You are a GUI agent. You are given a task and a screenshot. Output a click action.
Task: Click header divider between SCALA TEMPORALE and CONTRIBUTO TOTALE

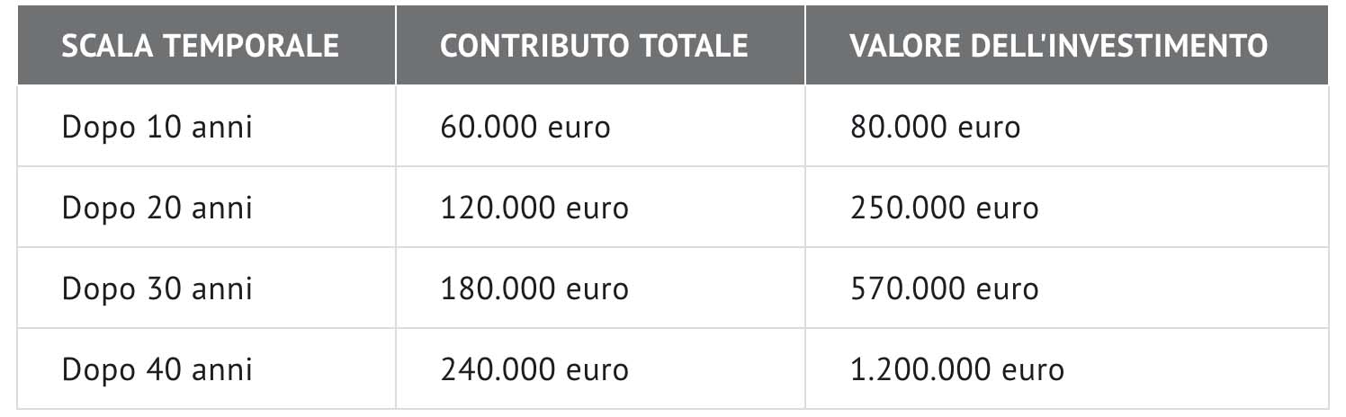tap(396, 46)
